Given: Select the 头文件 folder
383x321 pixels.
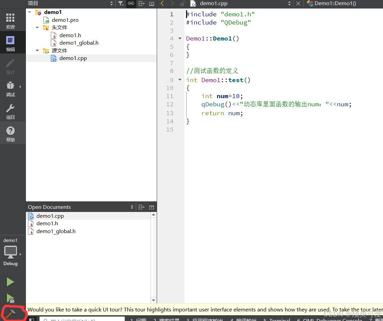Looking at the screenshot, I should click(59, 28).
